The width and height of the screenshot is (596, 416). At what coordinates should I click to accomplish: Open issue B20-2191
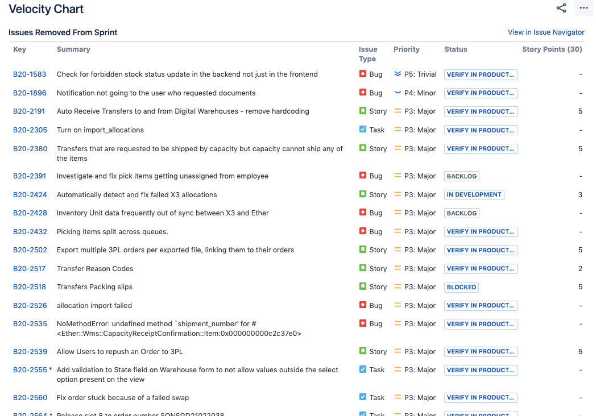coord(29,111)
